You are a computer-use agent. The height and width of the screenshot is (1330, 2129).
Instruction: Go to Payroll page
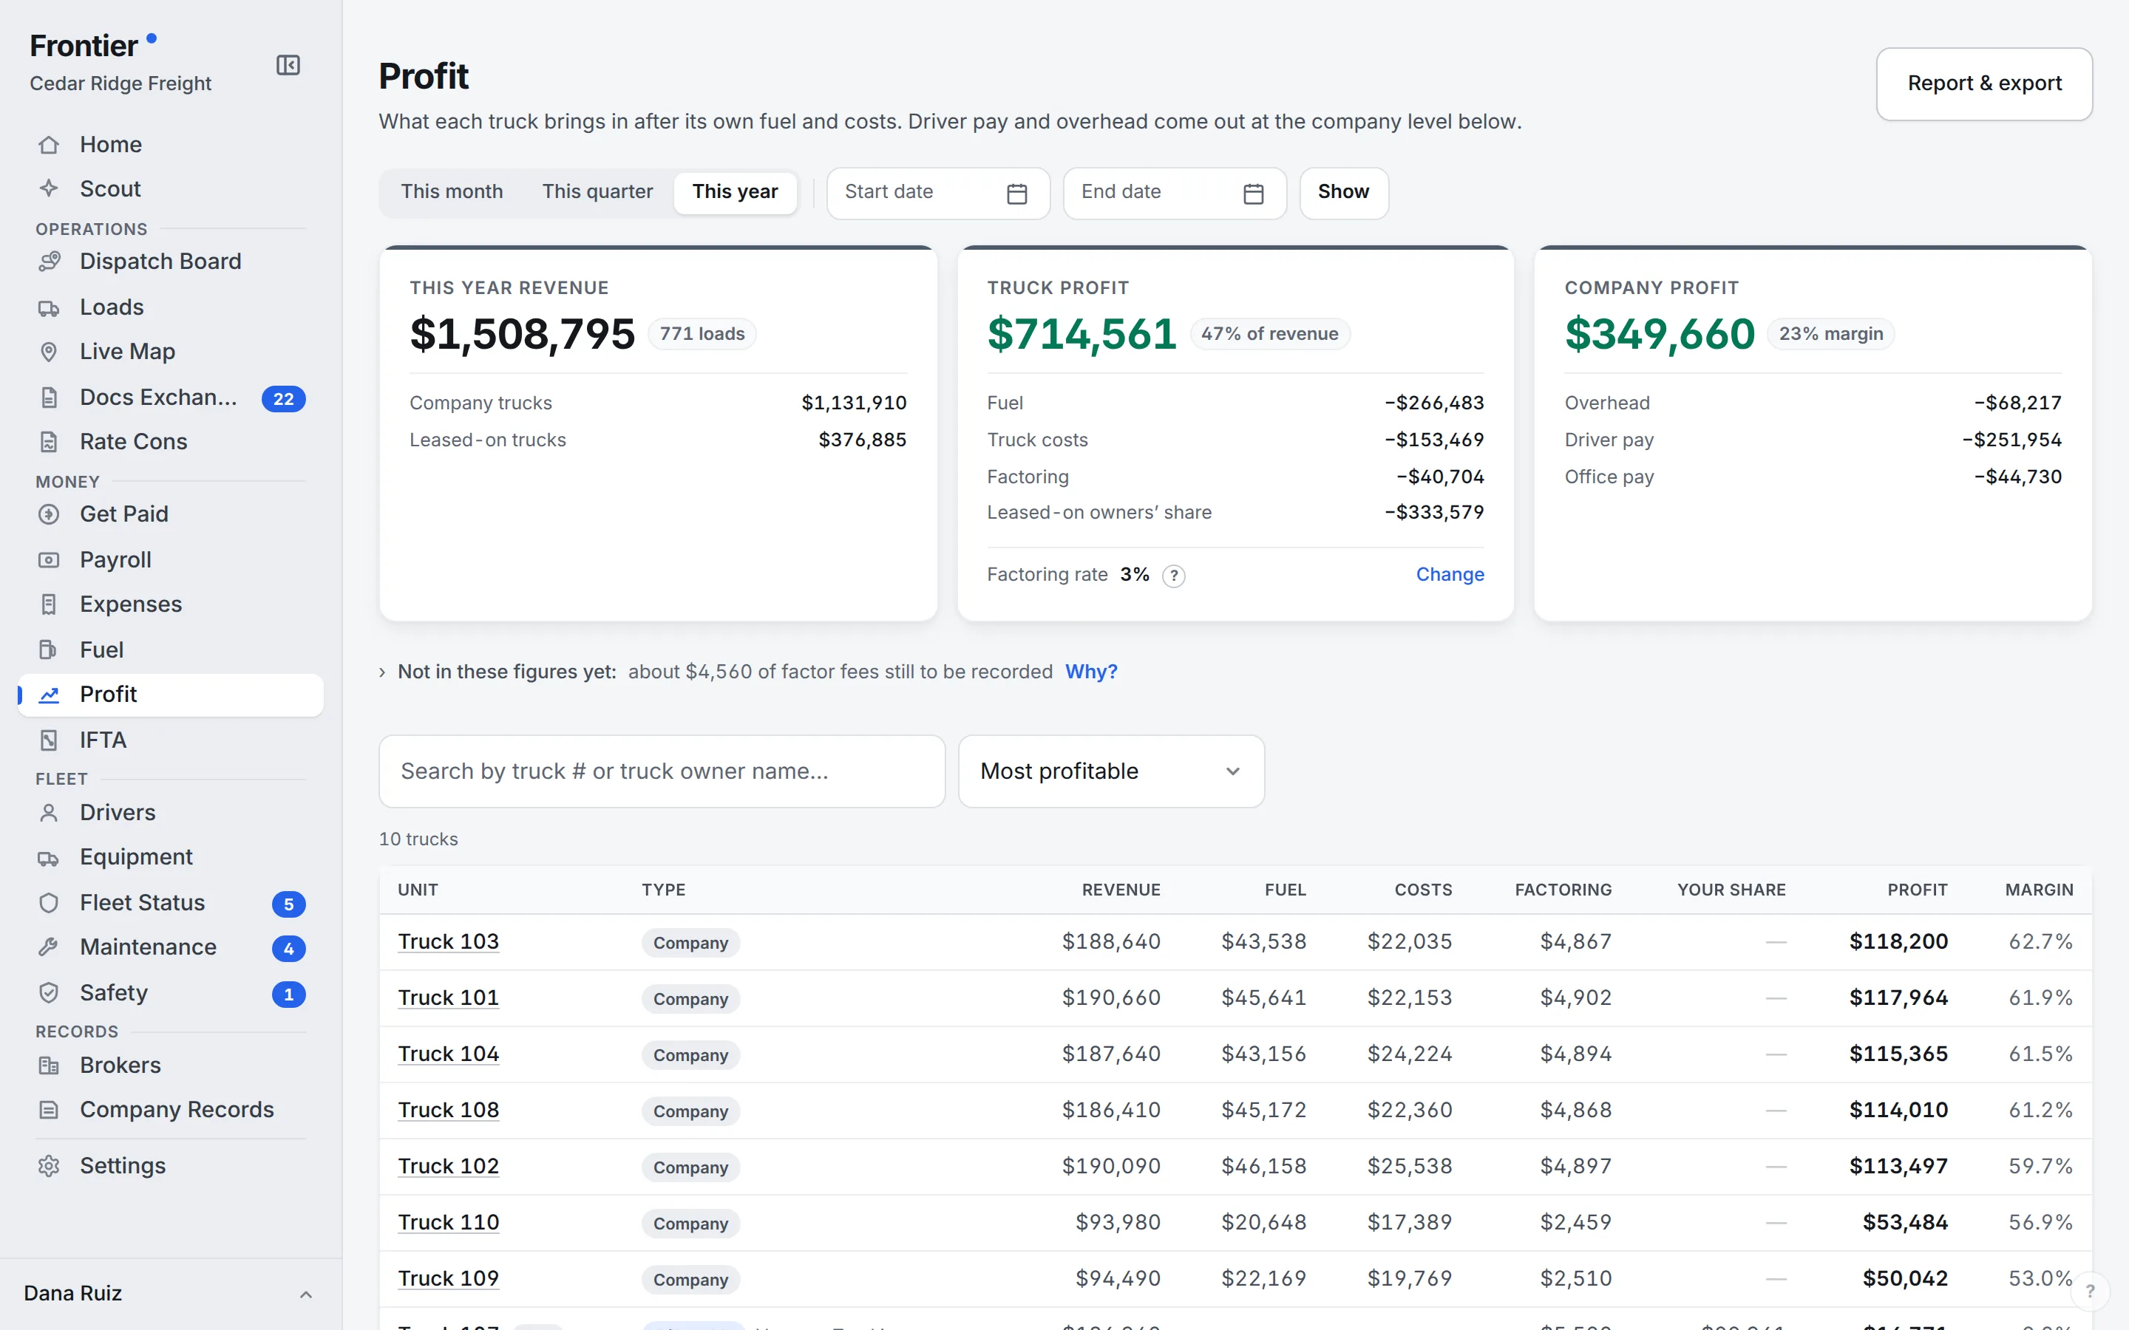click(170, 560)
